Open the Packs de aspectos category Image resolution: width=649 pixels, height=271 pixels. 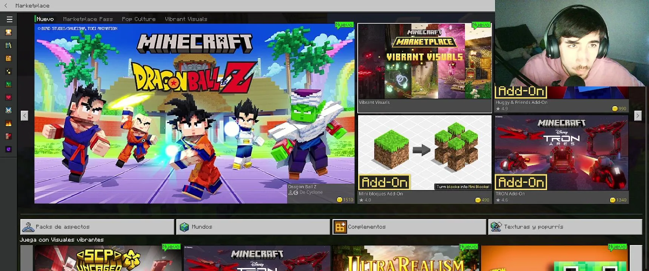point(97,227)
